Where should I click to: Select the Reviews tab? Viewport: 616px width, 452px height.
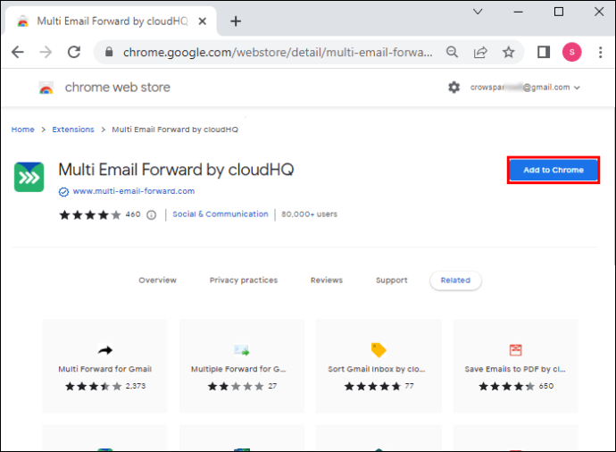point(326,280)
